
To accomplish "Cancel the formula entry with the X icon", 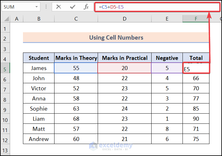I will coord(58,7).
